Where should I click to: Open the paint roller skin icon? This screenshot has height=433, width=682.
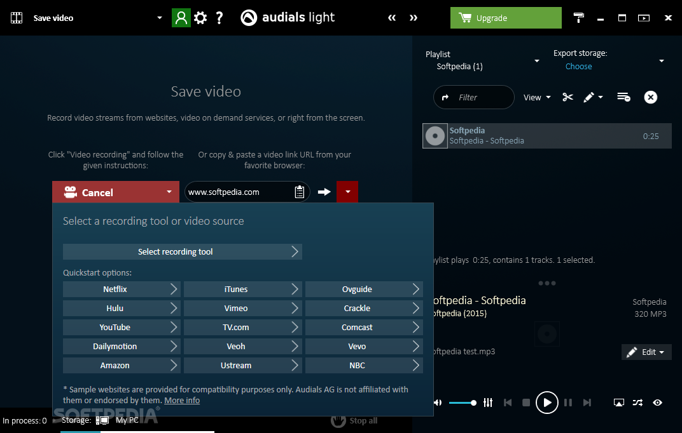click(x=578, y=18)
